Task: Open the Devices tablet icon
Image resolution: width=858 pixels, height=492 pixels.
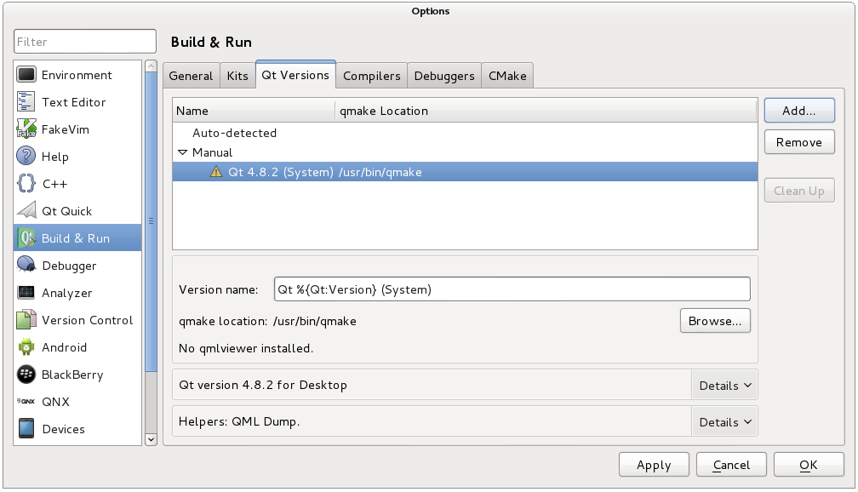Action: click(26, 428)
